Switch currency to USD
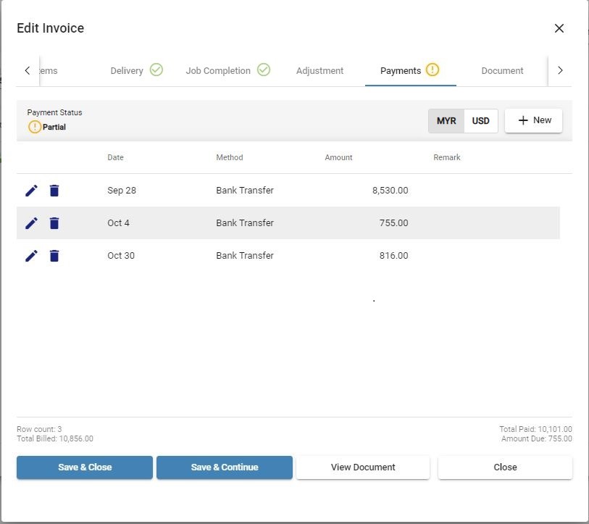The image size is (589, 524). tap(481, 121)
